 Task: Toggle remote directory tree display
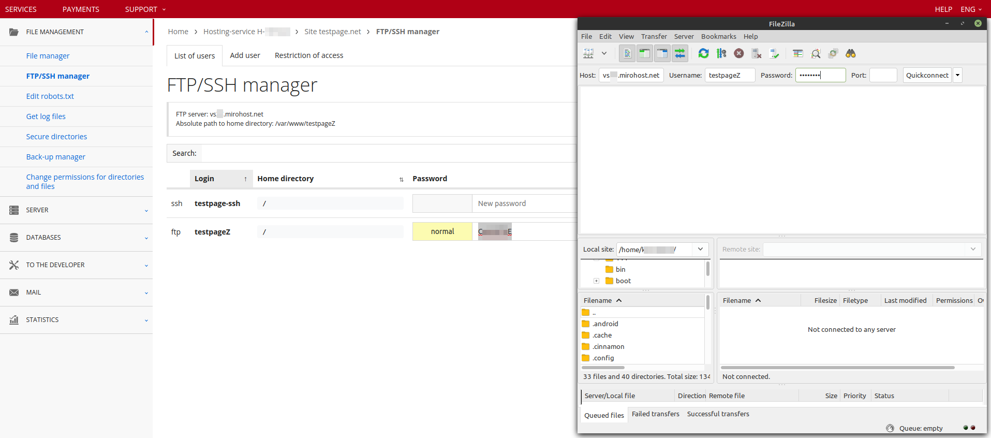point(662,53)
